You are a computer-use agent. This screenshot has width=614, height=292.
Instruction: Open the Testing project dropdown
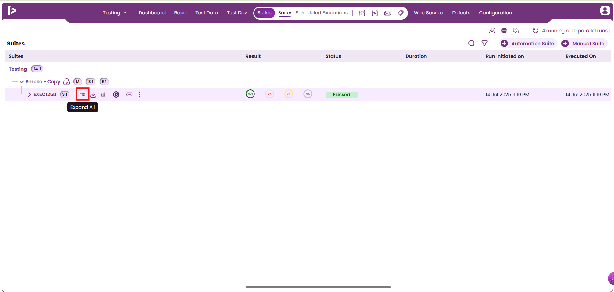click(115, 13)
